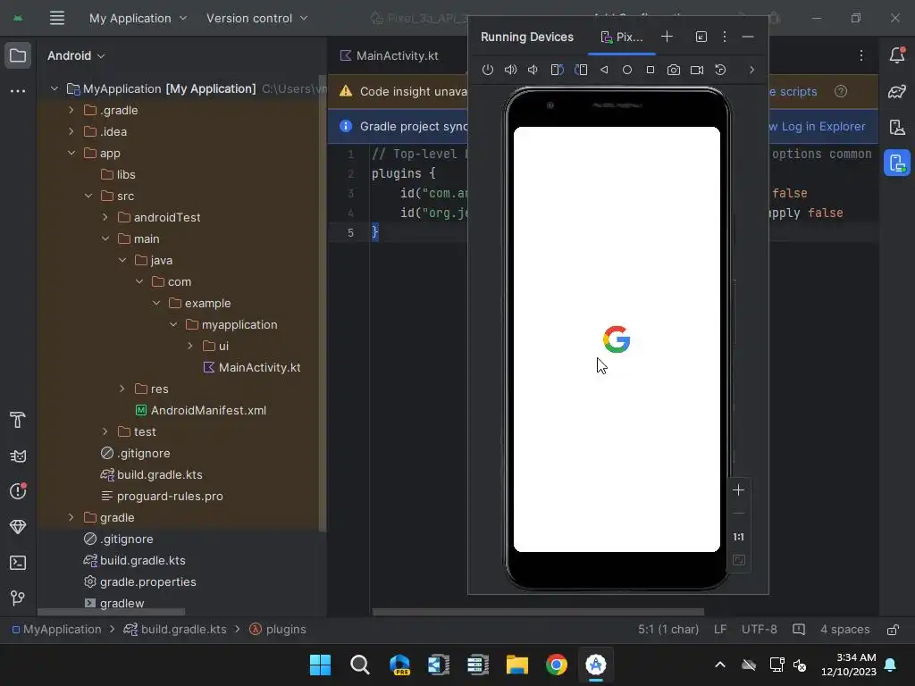Rotate the emulator right
This screenshot has height=686, width=915.
(x=581, y=70)
